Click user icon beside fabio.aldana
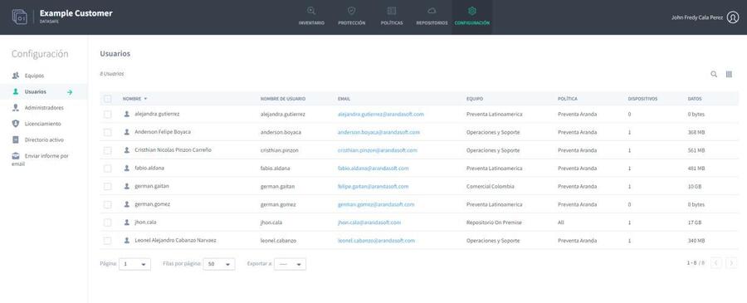This screenshot has width=747, height=303. (127, 169)
